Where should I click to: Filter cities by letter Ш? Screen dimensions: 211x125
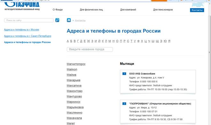point(153,41)
